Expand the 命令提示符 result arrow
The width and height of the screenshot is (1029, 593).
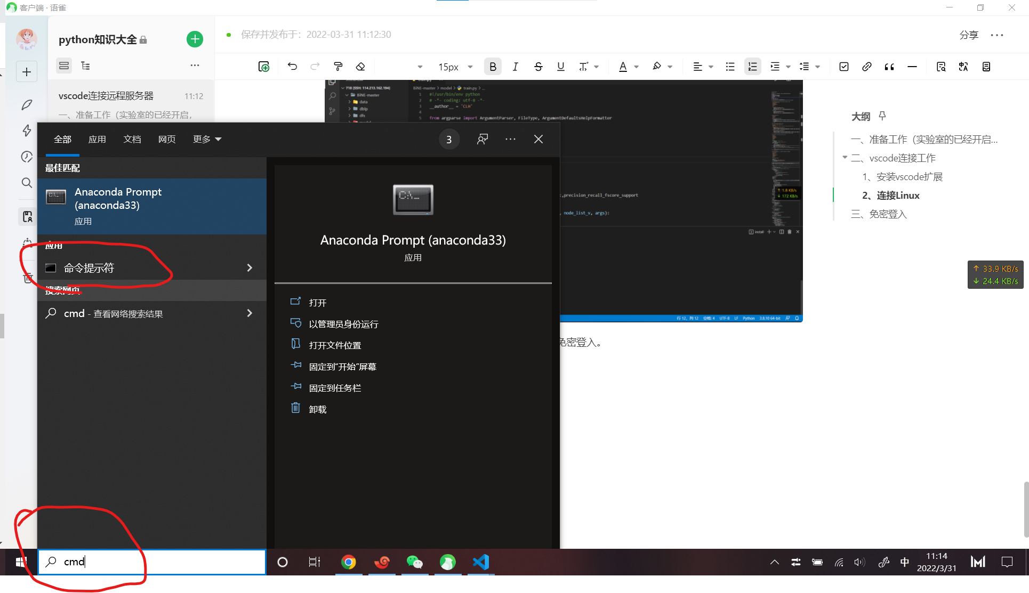250,268
